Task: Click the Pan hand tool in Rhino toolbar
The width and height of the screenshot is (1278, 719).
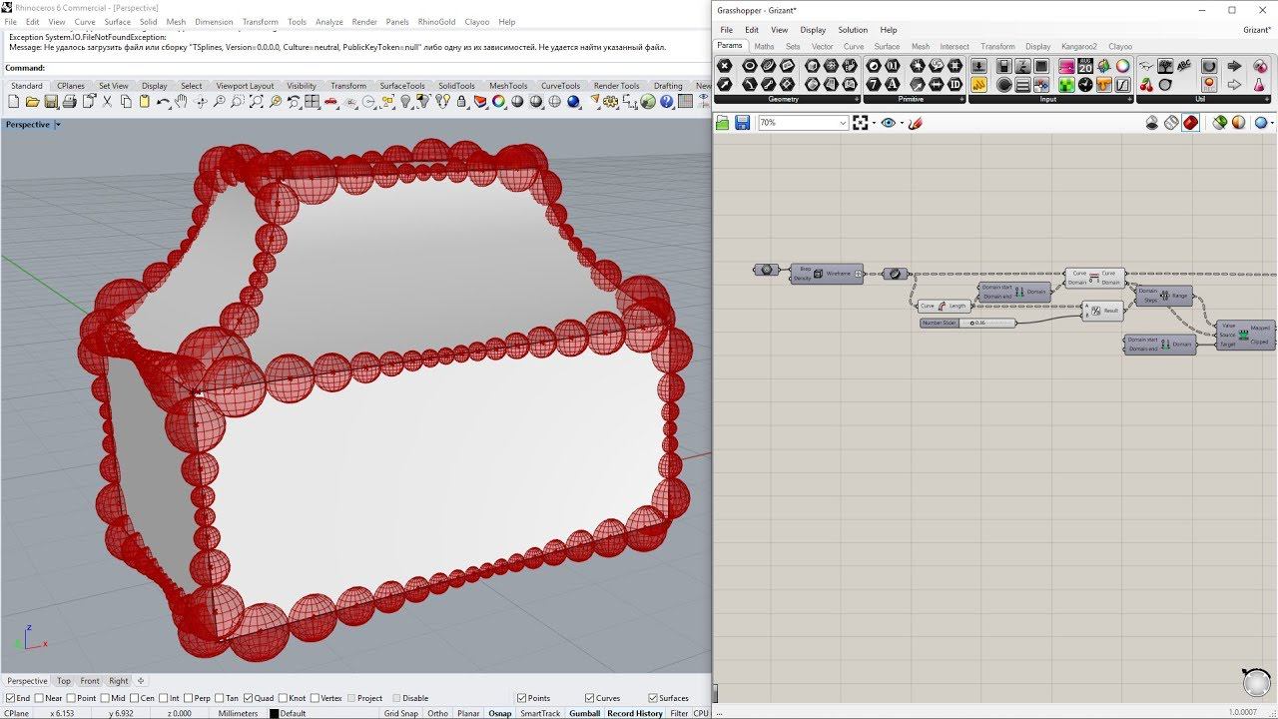Action: tap(182, 102)
